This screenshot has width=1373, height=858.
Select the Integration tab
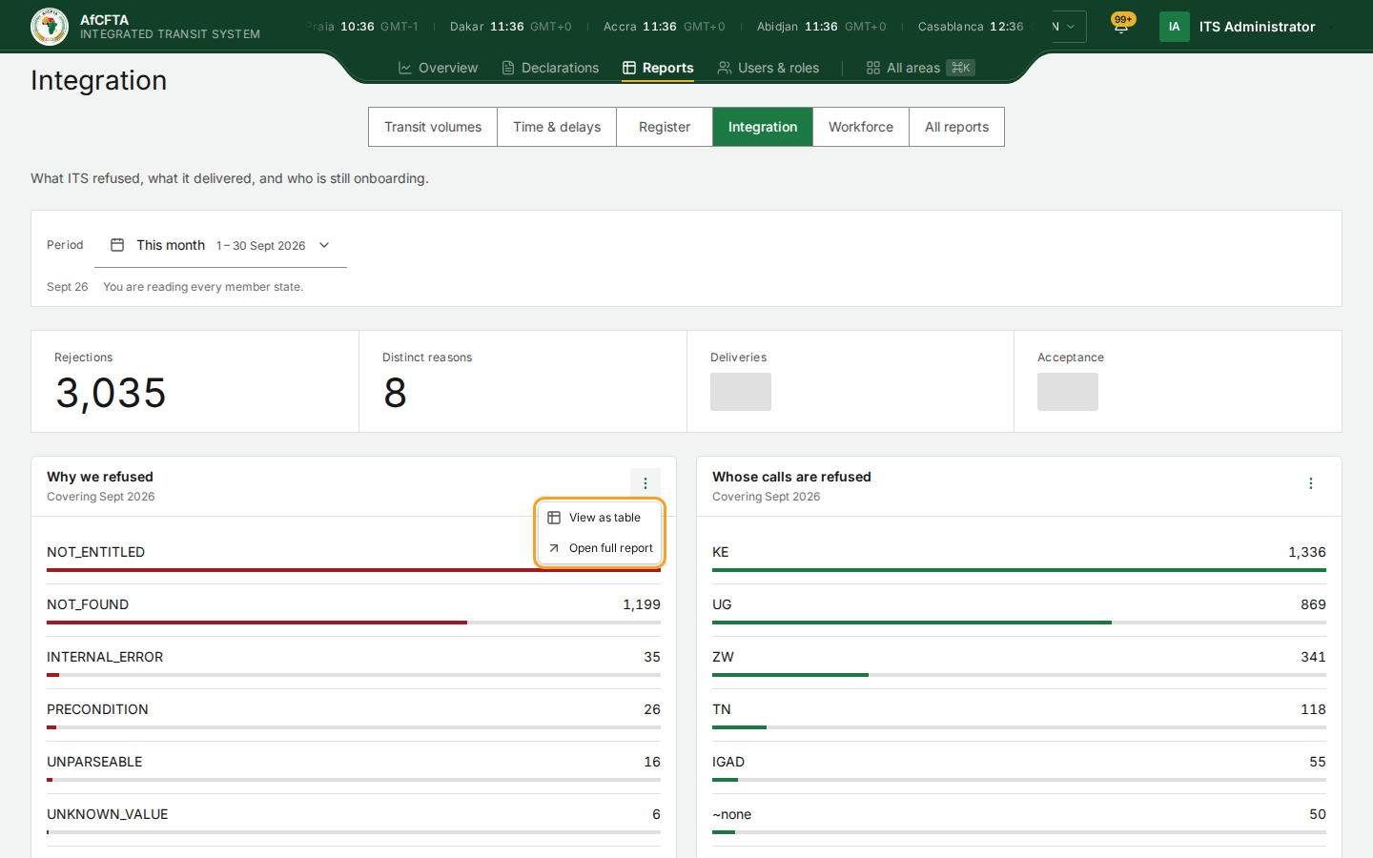(x=763, y=127)
